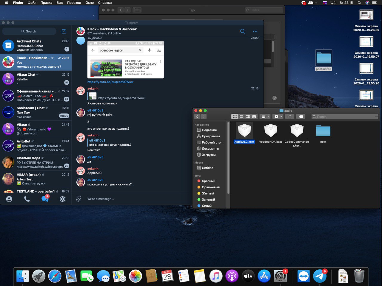Click the Finder Поиск search field

(345, 116)
